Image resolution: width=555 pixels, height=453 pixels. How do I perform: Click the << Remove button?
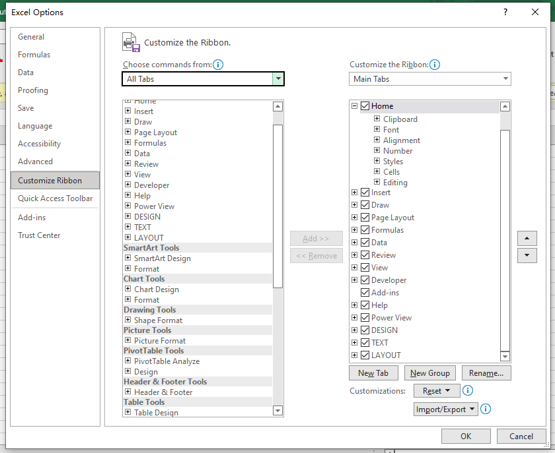316,255
